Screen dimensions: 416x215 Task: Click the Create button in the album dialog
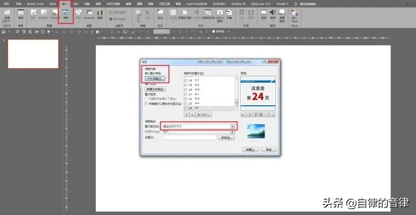click(250, 150)
